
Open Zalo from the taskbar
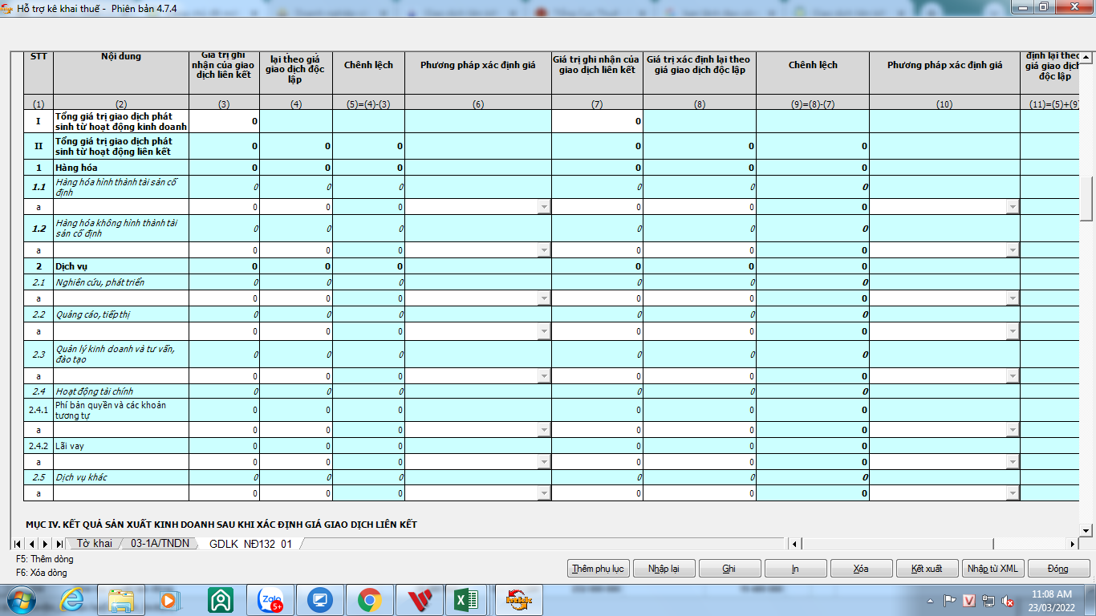[270, 600]
